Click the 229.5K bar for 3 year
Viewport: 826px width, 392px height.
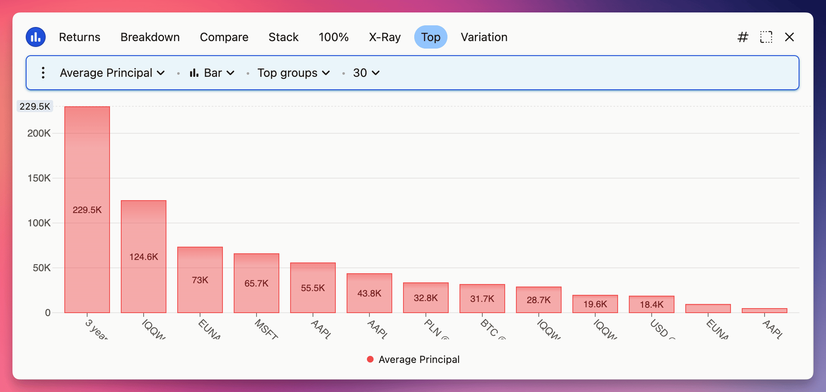click(x=87, y=210)
